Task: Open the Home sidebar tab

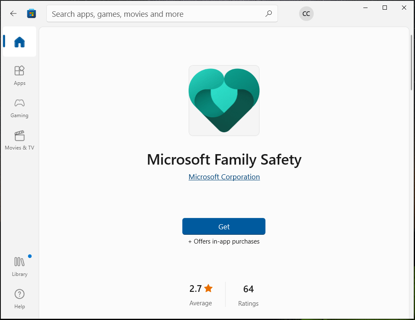Action: [20, 42]
